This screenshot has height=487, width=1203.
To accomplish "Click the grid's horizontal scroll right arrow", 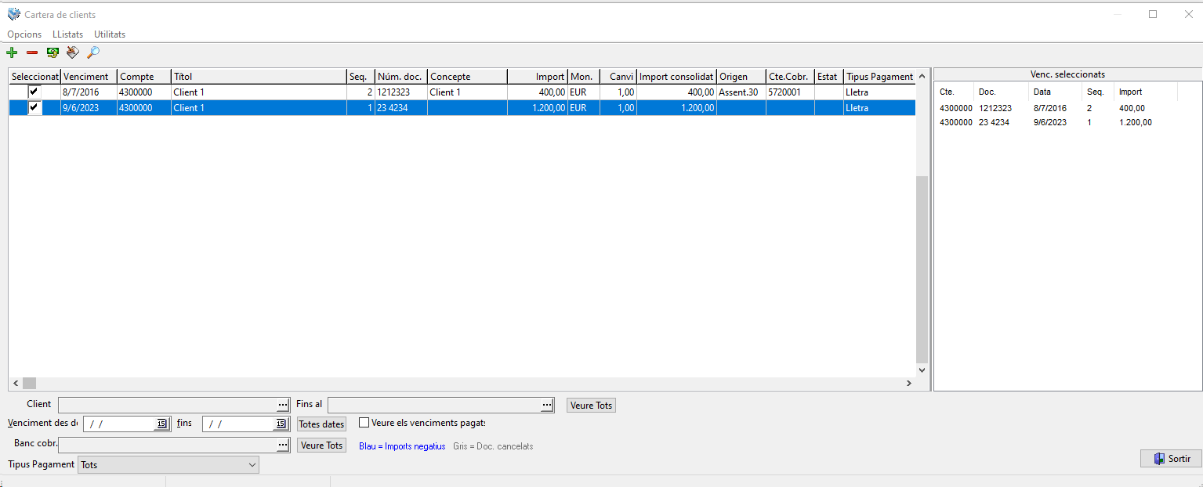I will pos(909,383).
